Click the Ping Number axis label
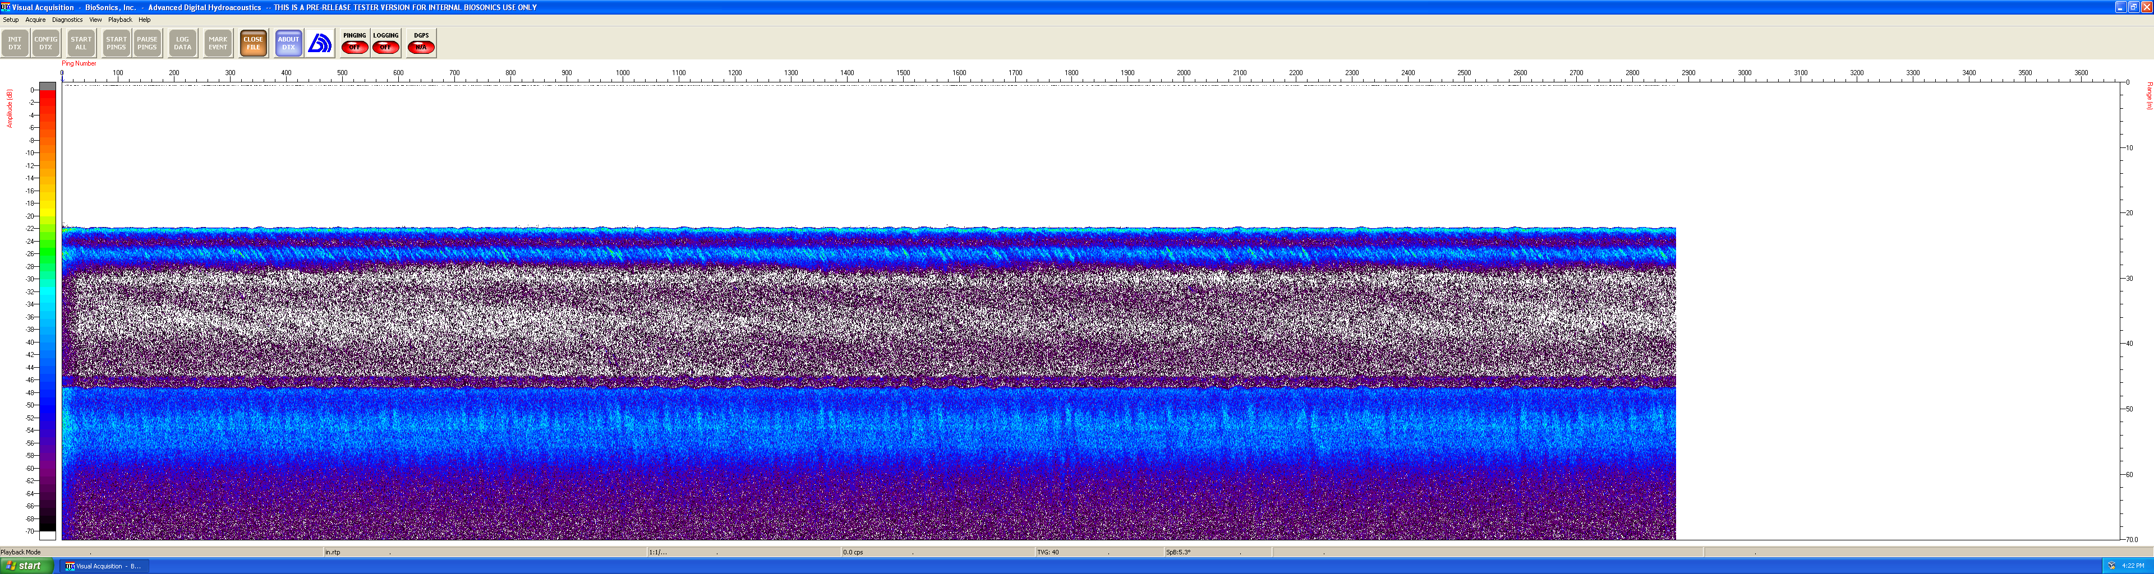The width and height of the screenshot is (2154, 574). (80, 63)
